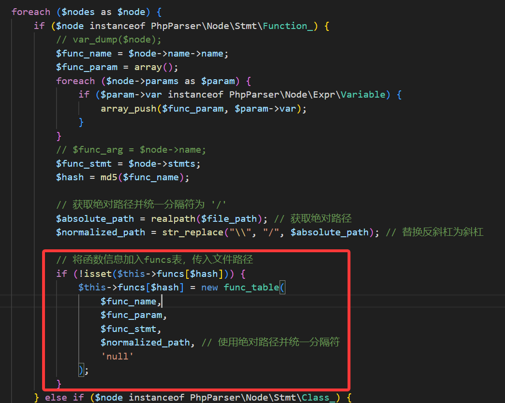Click the Variable class name after Expr\
This screenshot has width=505, height=403.
tap(363, 95)
